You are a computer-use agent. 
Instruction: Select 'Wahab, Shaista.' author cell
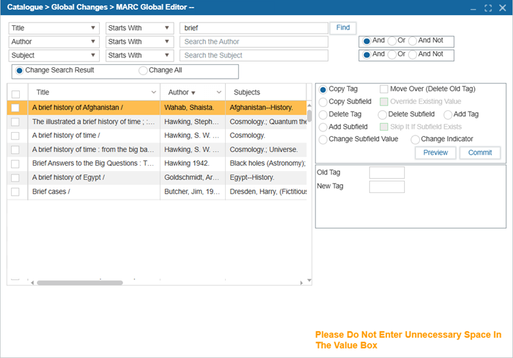point(193,107)
